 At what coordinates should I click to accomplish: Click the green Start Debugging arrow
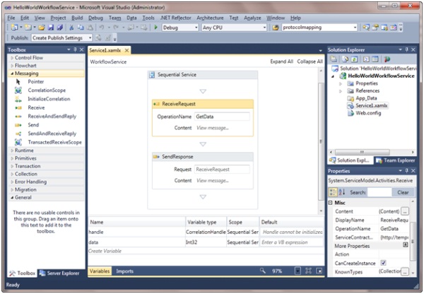[x=155, y=28]
